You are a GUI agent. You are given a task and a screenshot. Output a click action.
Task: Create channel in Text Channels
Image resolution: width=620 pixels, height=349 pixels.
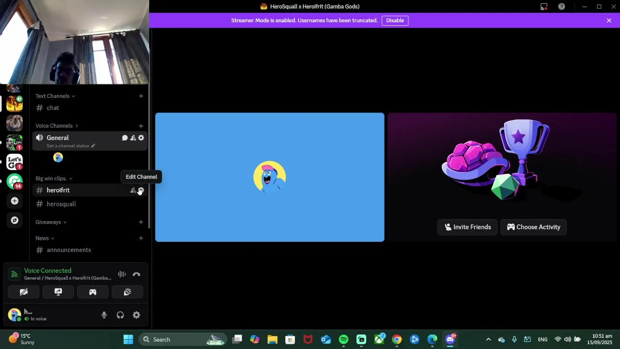pyautogui.click(x=141, y=96)
